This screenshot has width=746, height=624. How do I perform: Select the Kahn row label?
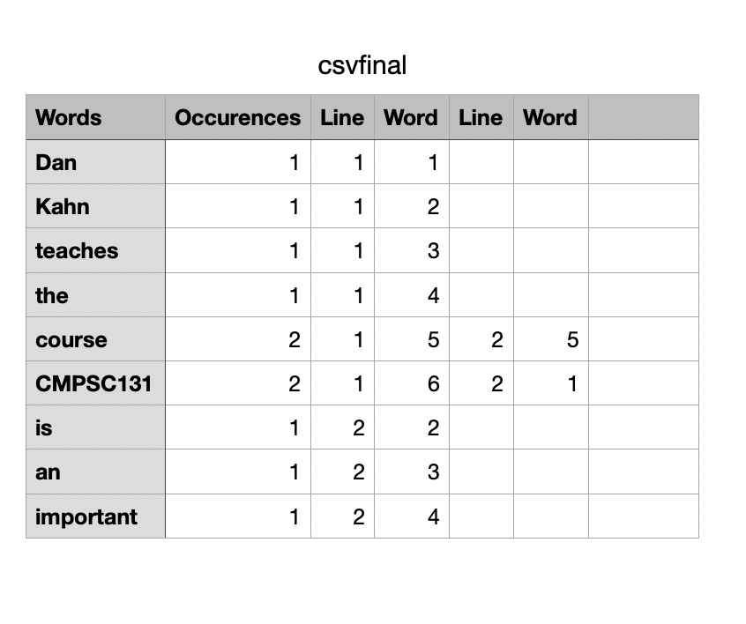pos(95,207)
